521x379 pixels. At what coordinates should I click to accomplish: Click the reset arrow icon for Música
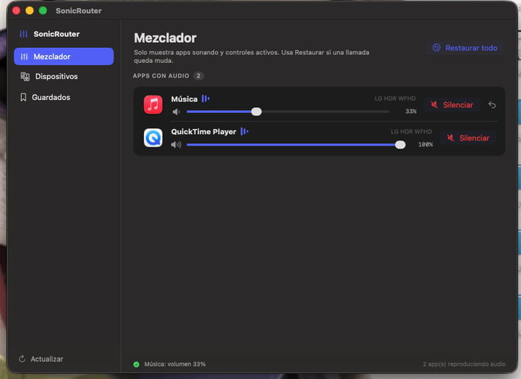tap(492, 105)
